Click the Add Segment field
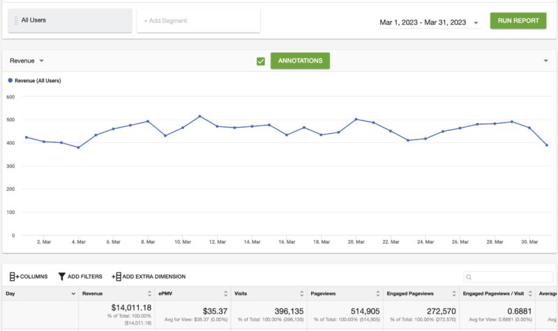The height and width of the screenshot is (331, 558). (x=198, y=21)
